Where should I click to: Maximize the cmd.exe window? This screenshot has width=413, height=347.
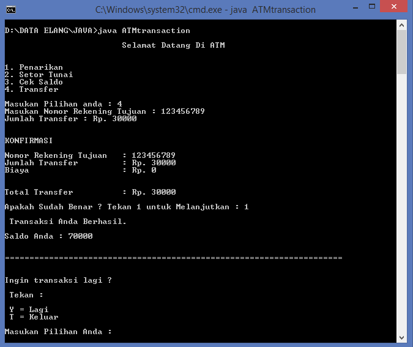(x=371, y=7)
